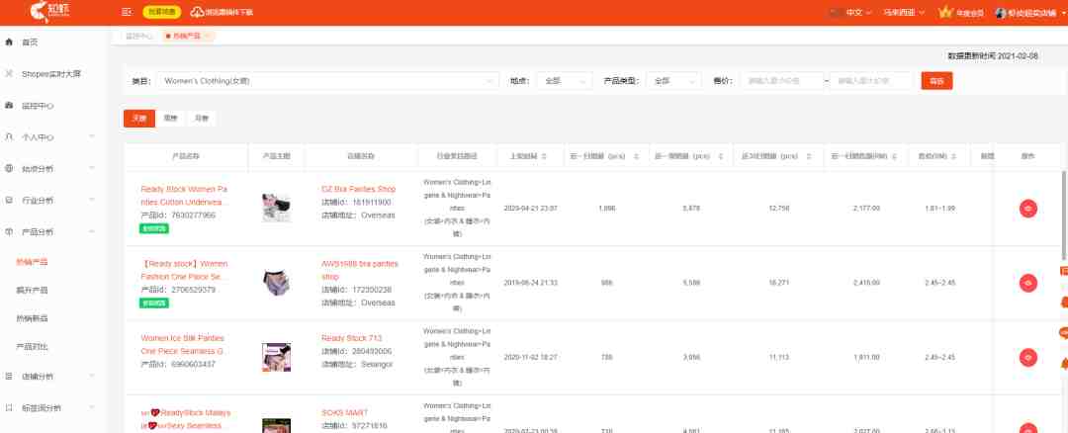Open the 首页 home icon in sidebar
Screen dimensions: 1068x433
click(x=9, y=43)
